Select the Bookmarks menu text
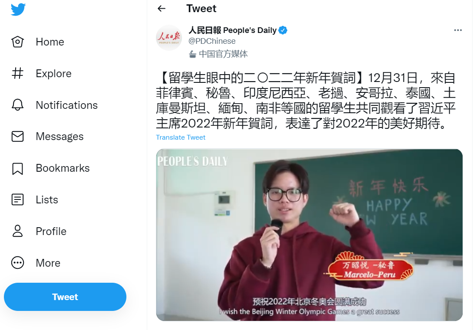473x330 pixels. [x=63, y=168]
